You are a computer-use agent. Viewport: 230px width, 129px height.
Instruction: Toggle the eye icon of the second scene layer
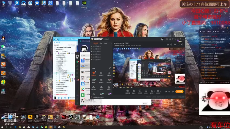coord(92,49)
